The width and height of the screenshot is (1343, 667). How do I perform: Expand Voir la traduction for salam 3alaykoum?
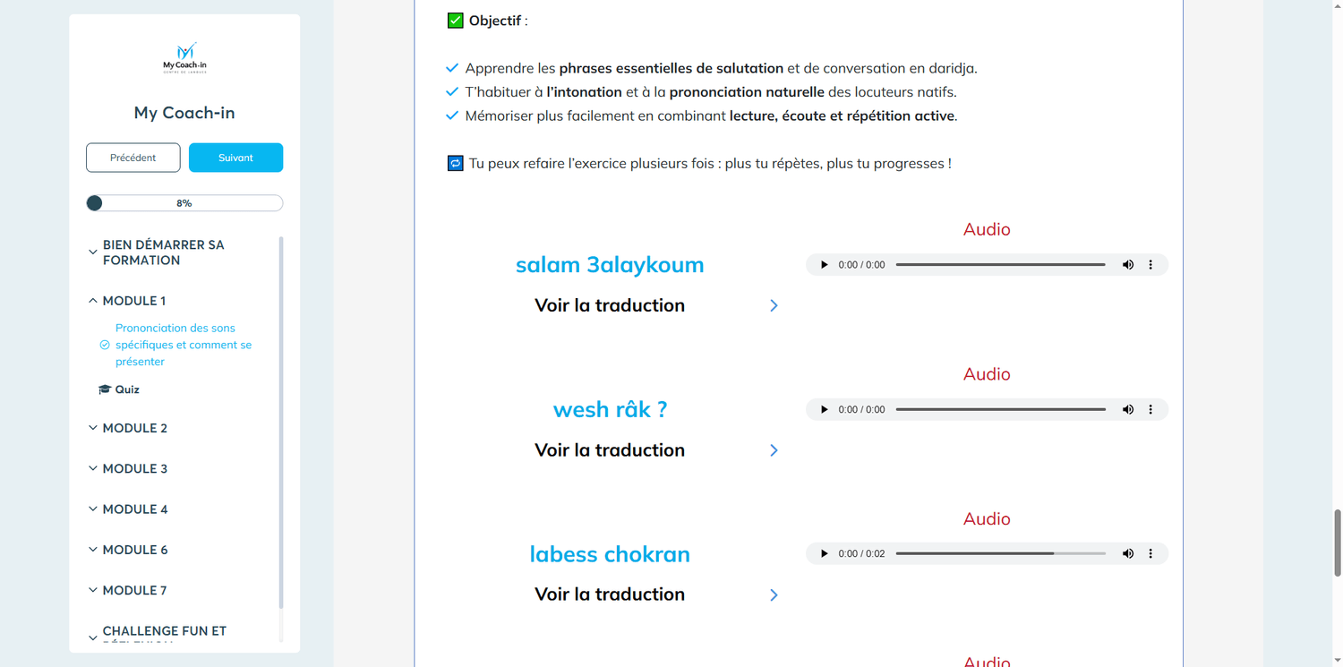[x=774, y=306]
